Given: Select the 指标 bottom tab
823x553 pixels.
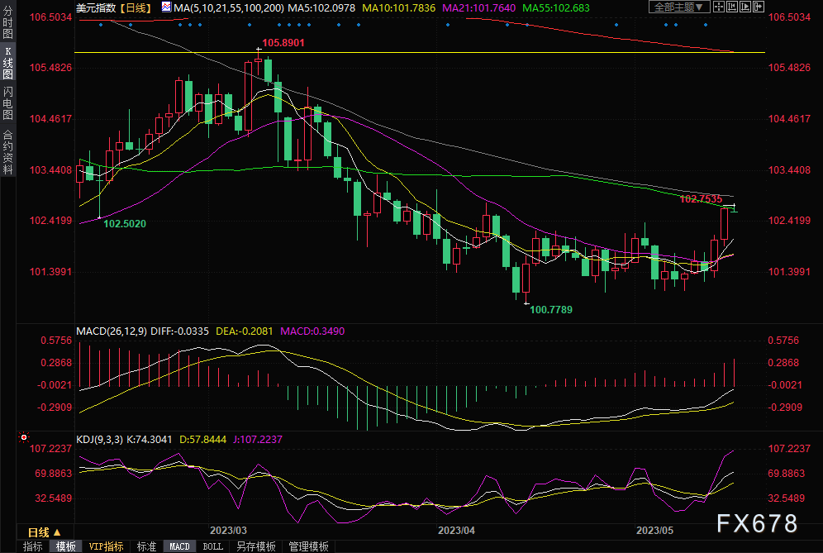Looking at the screenshot, I should tap(32, 546).
